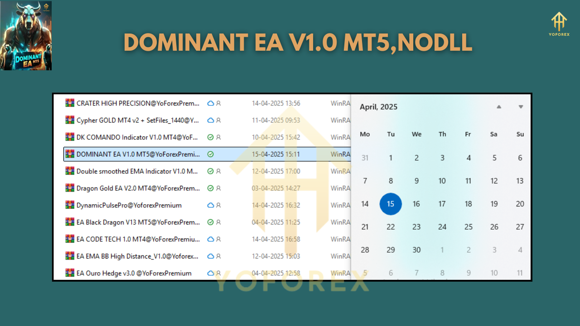Collapse to previous month with the up chevron
The height and width of the screenshot is (326, 580).
tap(499, 107)
